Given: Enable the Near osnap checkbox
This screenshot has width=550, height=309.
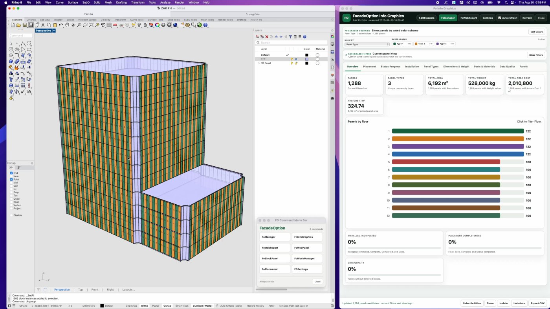Looking at the screenshot, I should pos(11,176).
